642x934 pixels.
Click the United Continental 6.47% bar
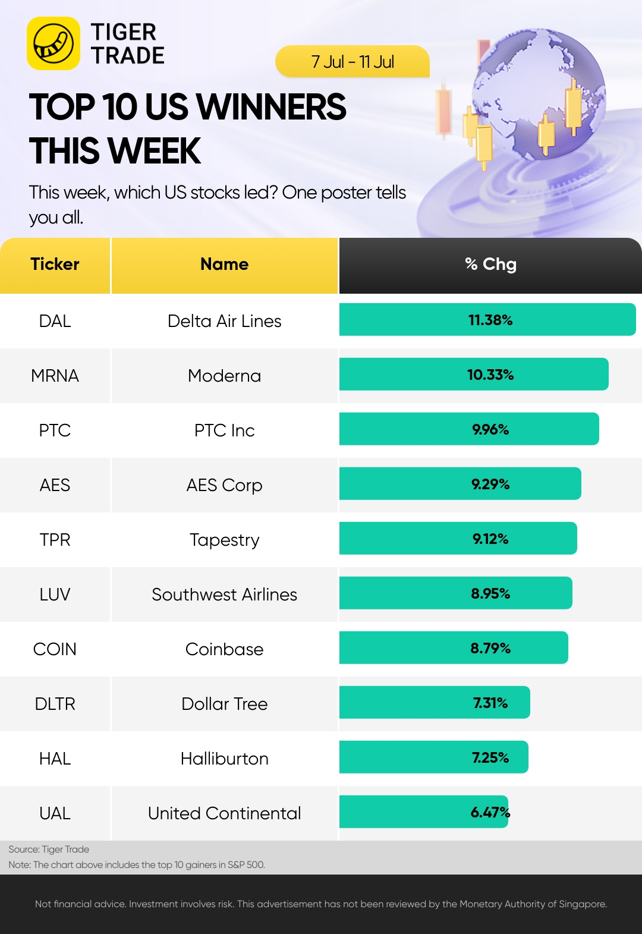(423, 812)
